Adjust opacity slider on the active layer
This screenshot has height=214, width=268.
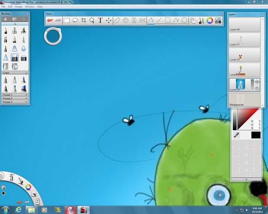point(252,84)
